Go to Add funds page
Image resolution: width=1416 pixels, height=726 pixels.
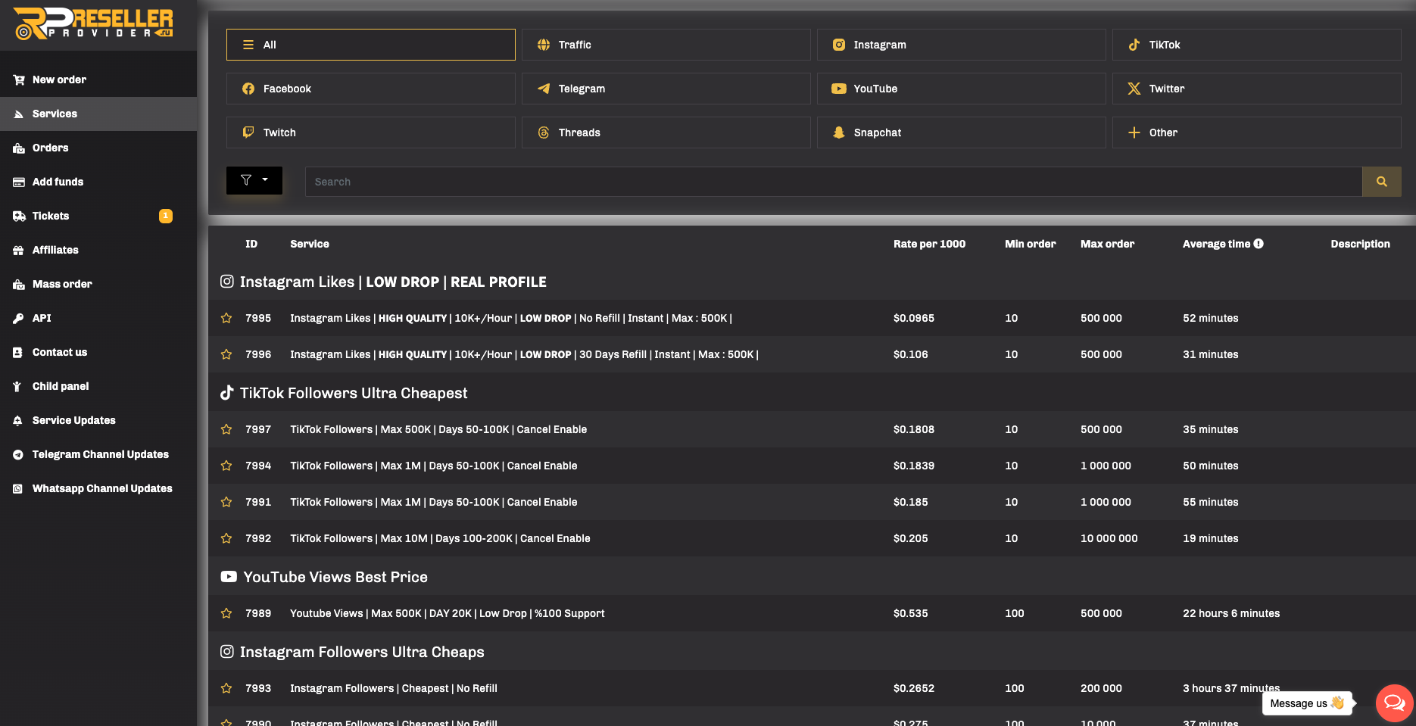[x=58, y=182]
